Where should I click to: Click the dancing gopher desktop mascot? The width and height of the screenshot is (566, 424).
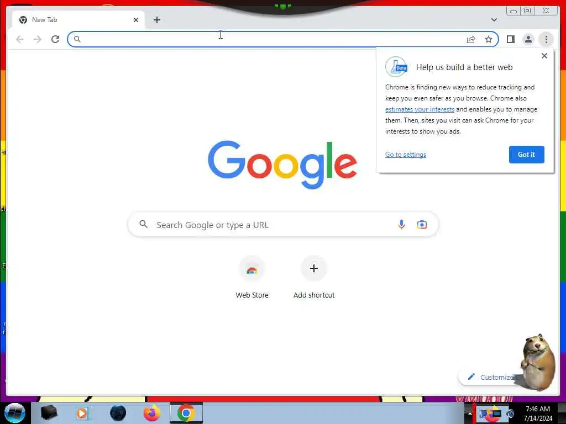coord(538,362)
